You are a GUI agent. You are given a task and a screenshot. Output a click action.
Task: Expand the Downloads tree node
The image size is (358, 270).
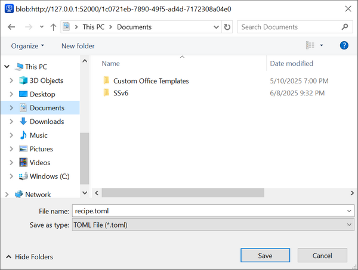[x=11, y=122]
